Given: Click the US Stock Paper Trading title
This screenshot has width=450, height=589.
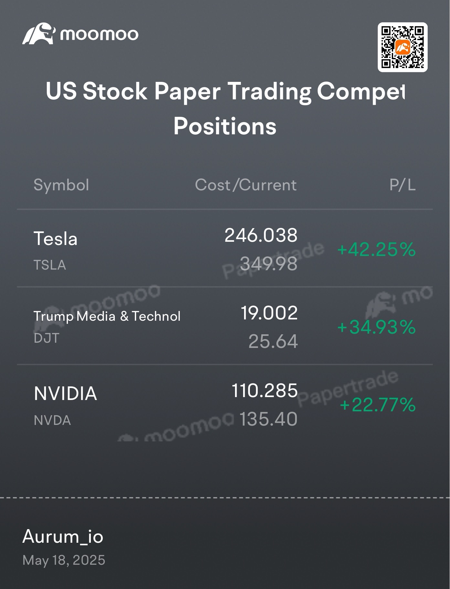Looking at the screenshot, I should pos(225,91).
